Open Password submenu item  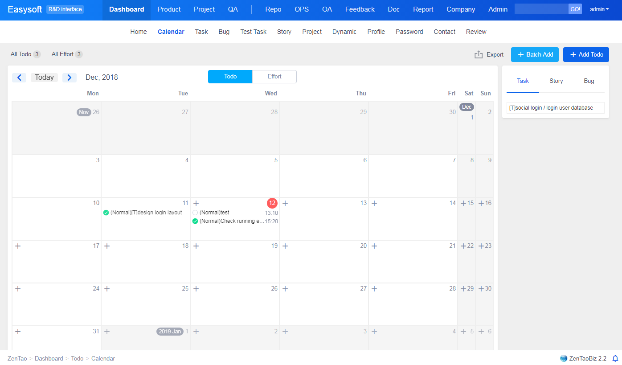coord(409,32)
